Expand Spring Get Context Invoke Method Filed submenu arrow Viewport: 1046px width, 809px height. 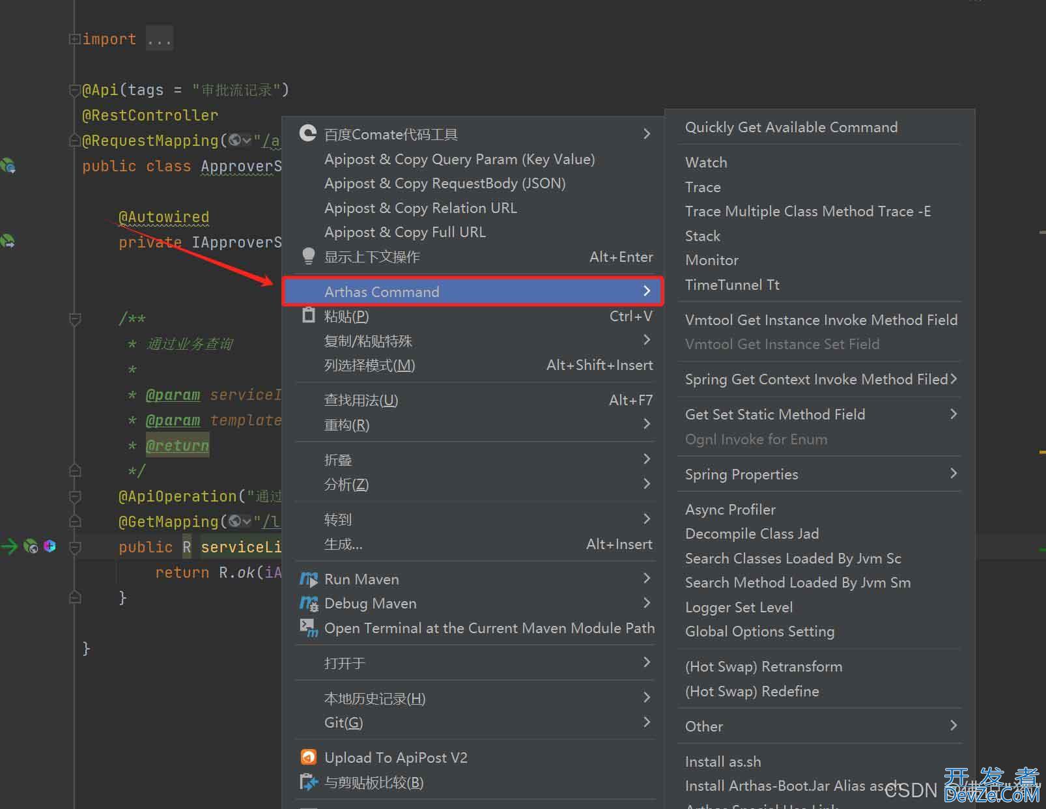tap(954, 378)
